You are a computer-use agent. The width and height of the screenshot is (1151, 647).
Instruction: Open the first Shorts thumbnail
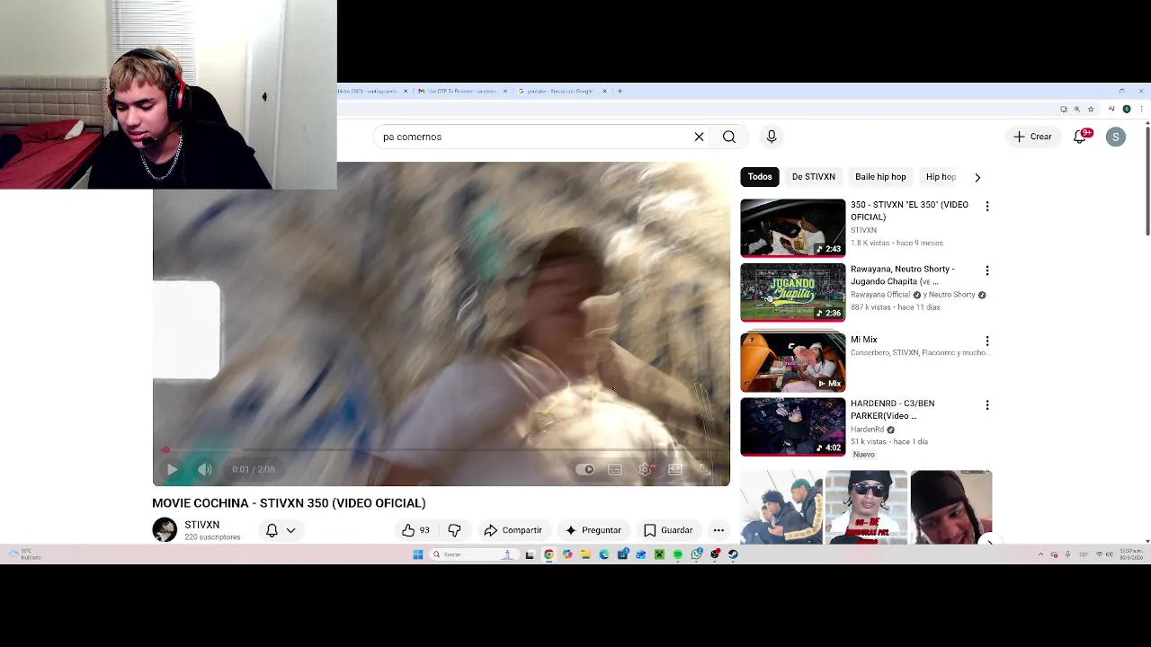point(781,507)
